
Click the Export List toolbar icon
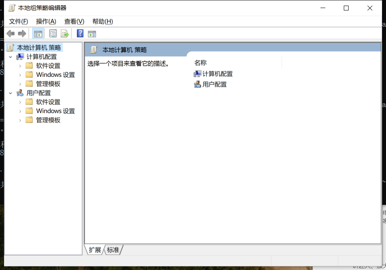tap(65, 33)
